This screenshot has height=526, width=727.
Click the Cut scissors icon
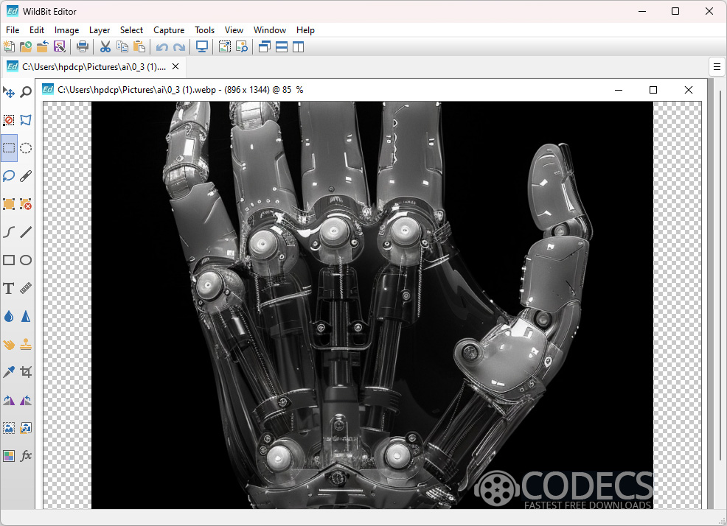click(x=105, y=47)
